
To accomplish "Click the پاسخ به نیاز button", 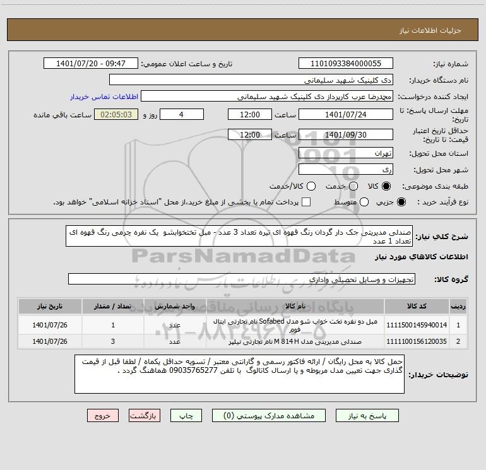I will coord(367,416).
